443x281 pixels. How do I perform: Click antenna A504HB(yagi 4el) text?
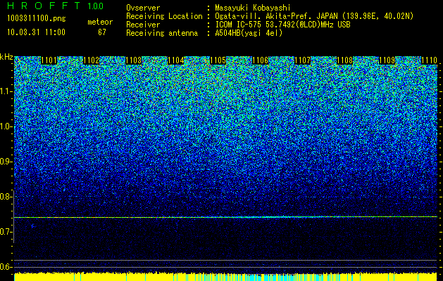coord(249,33)
